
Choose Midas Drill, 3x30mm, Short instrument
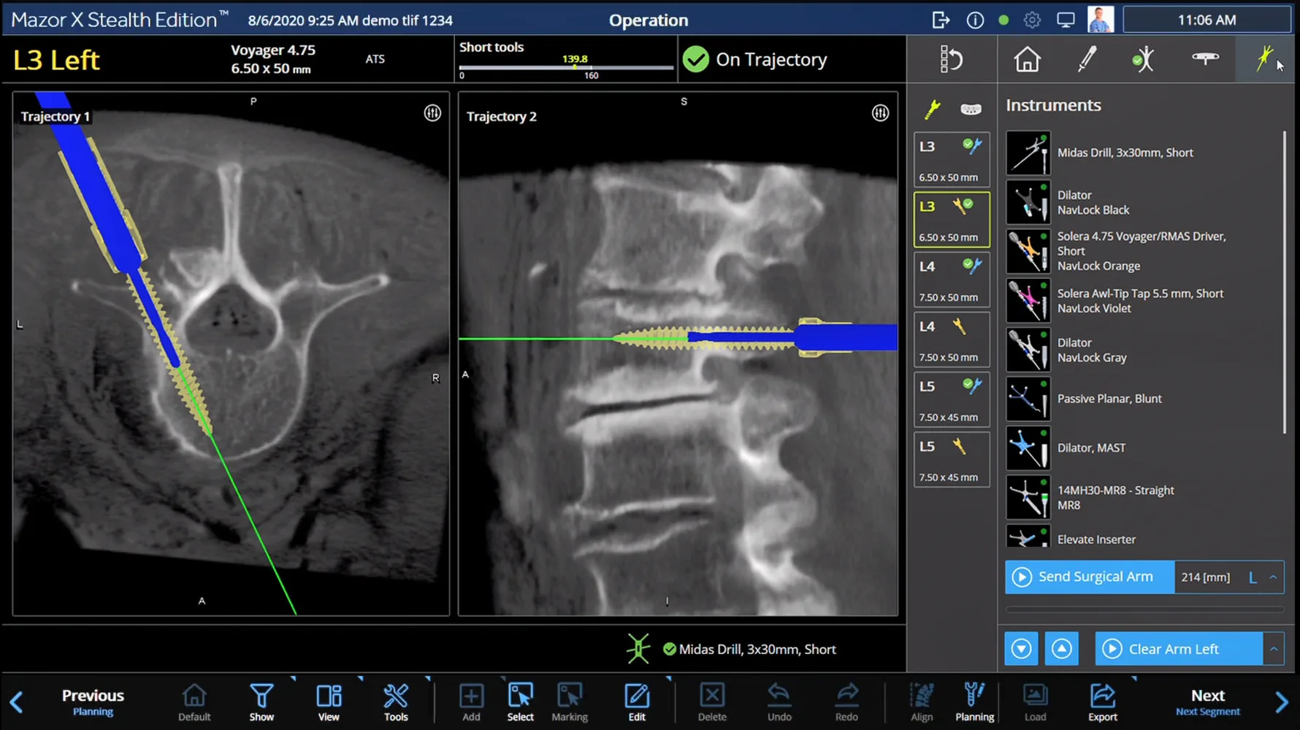coord(1142,153)
